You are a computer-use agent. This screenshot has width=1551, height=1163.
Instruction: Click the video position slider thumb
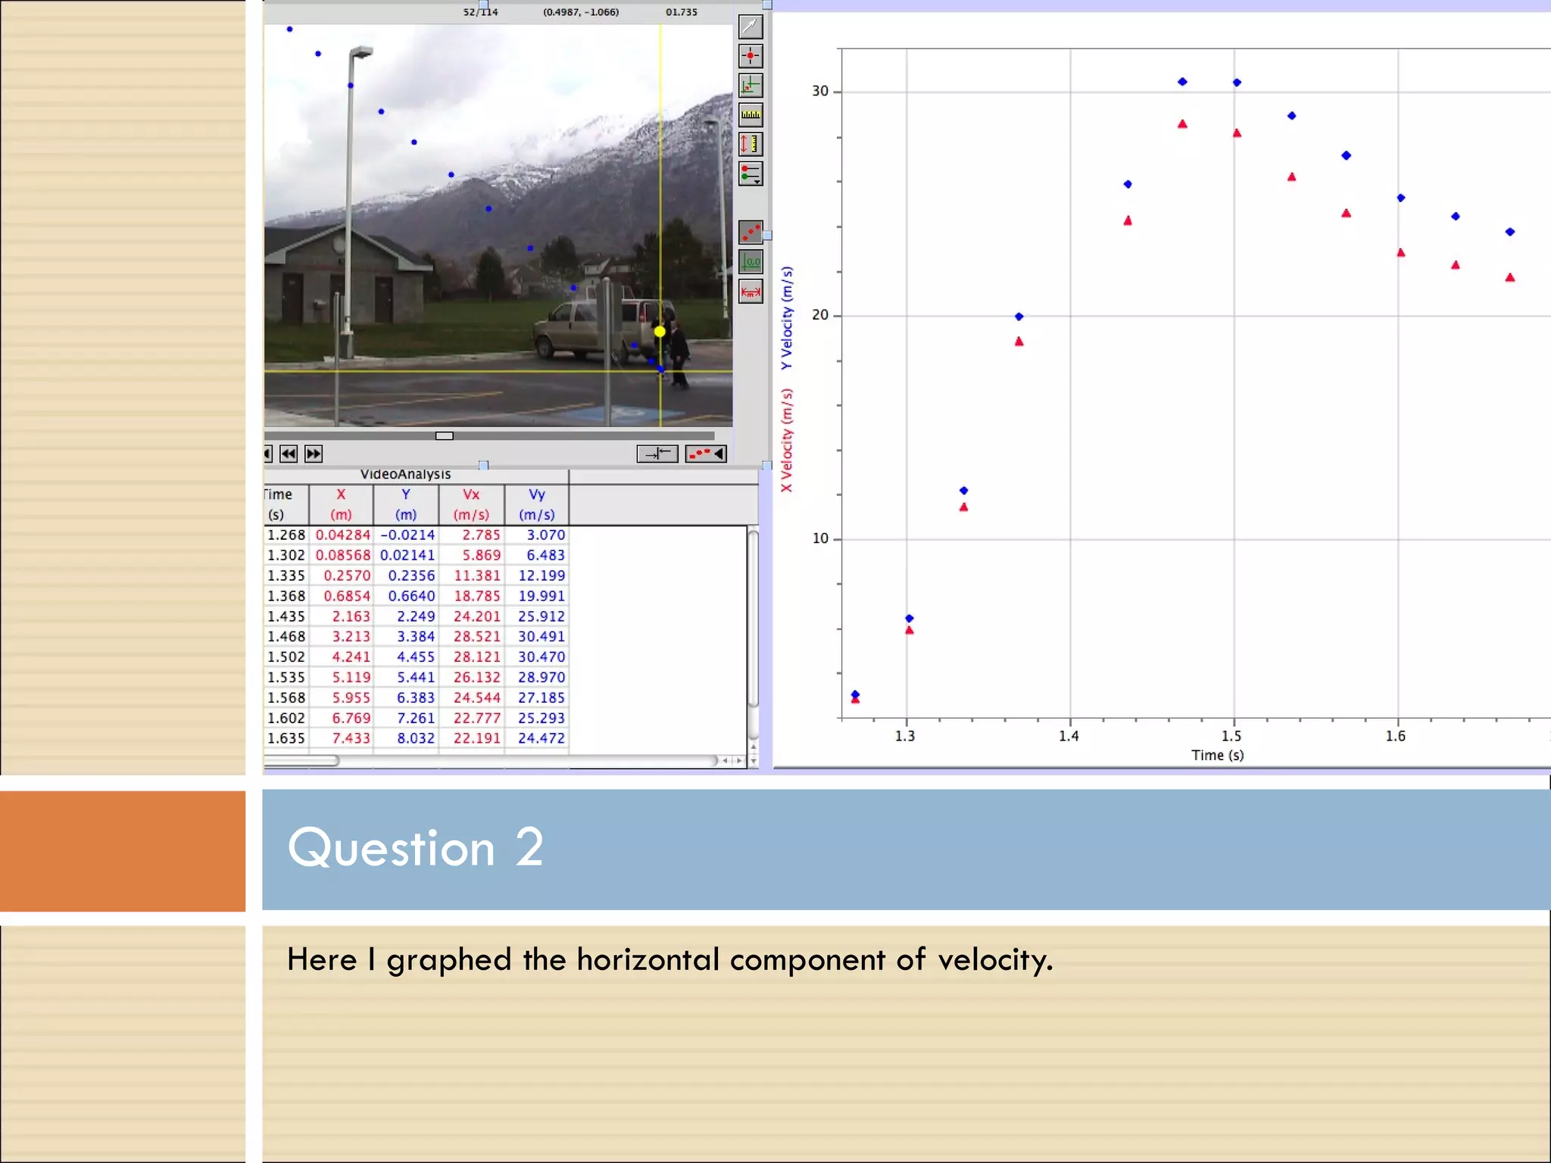[x=445, y=435]
